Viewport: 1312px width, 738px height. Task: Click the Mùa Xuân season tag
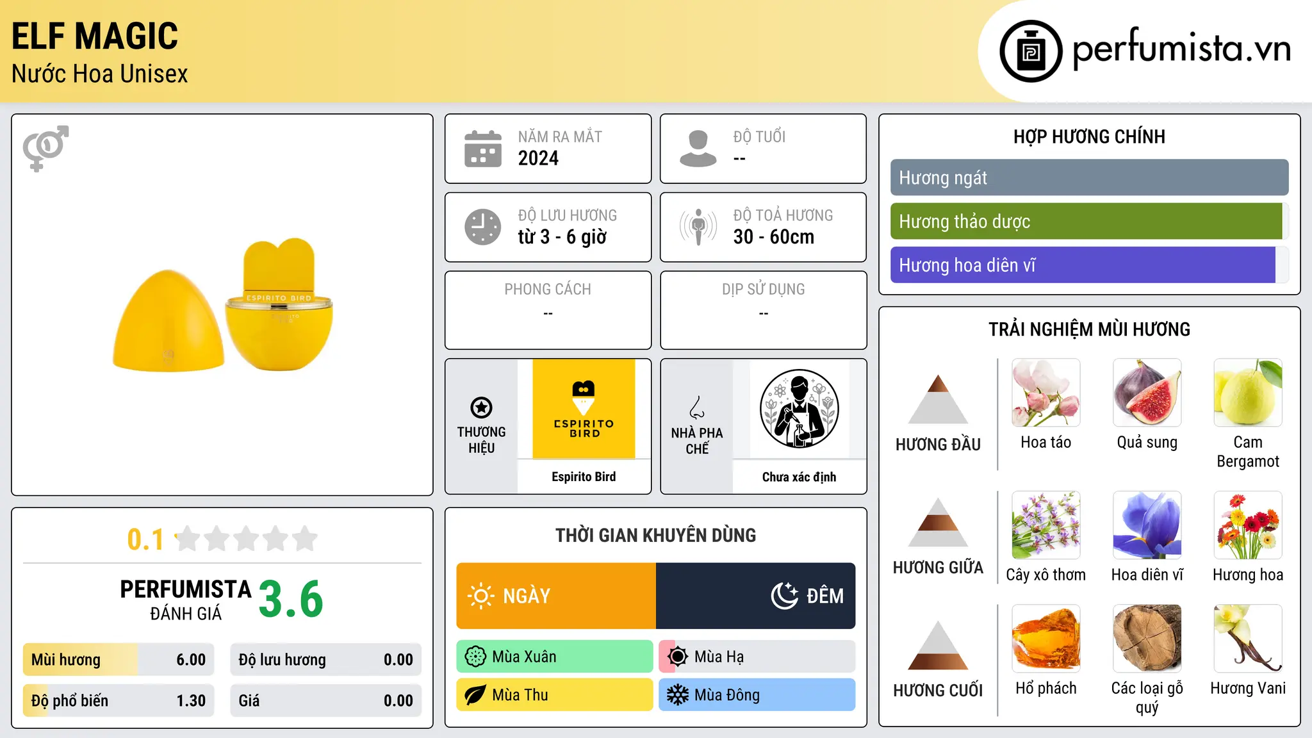(555, 657)
